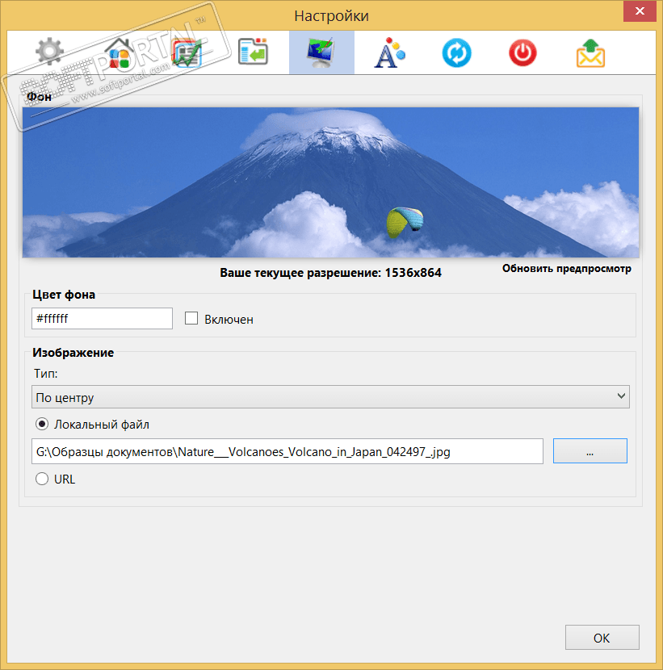Open the news chart settings icon
The height and width of the screenshot is (670, 663).
[x=187, y=52]
